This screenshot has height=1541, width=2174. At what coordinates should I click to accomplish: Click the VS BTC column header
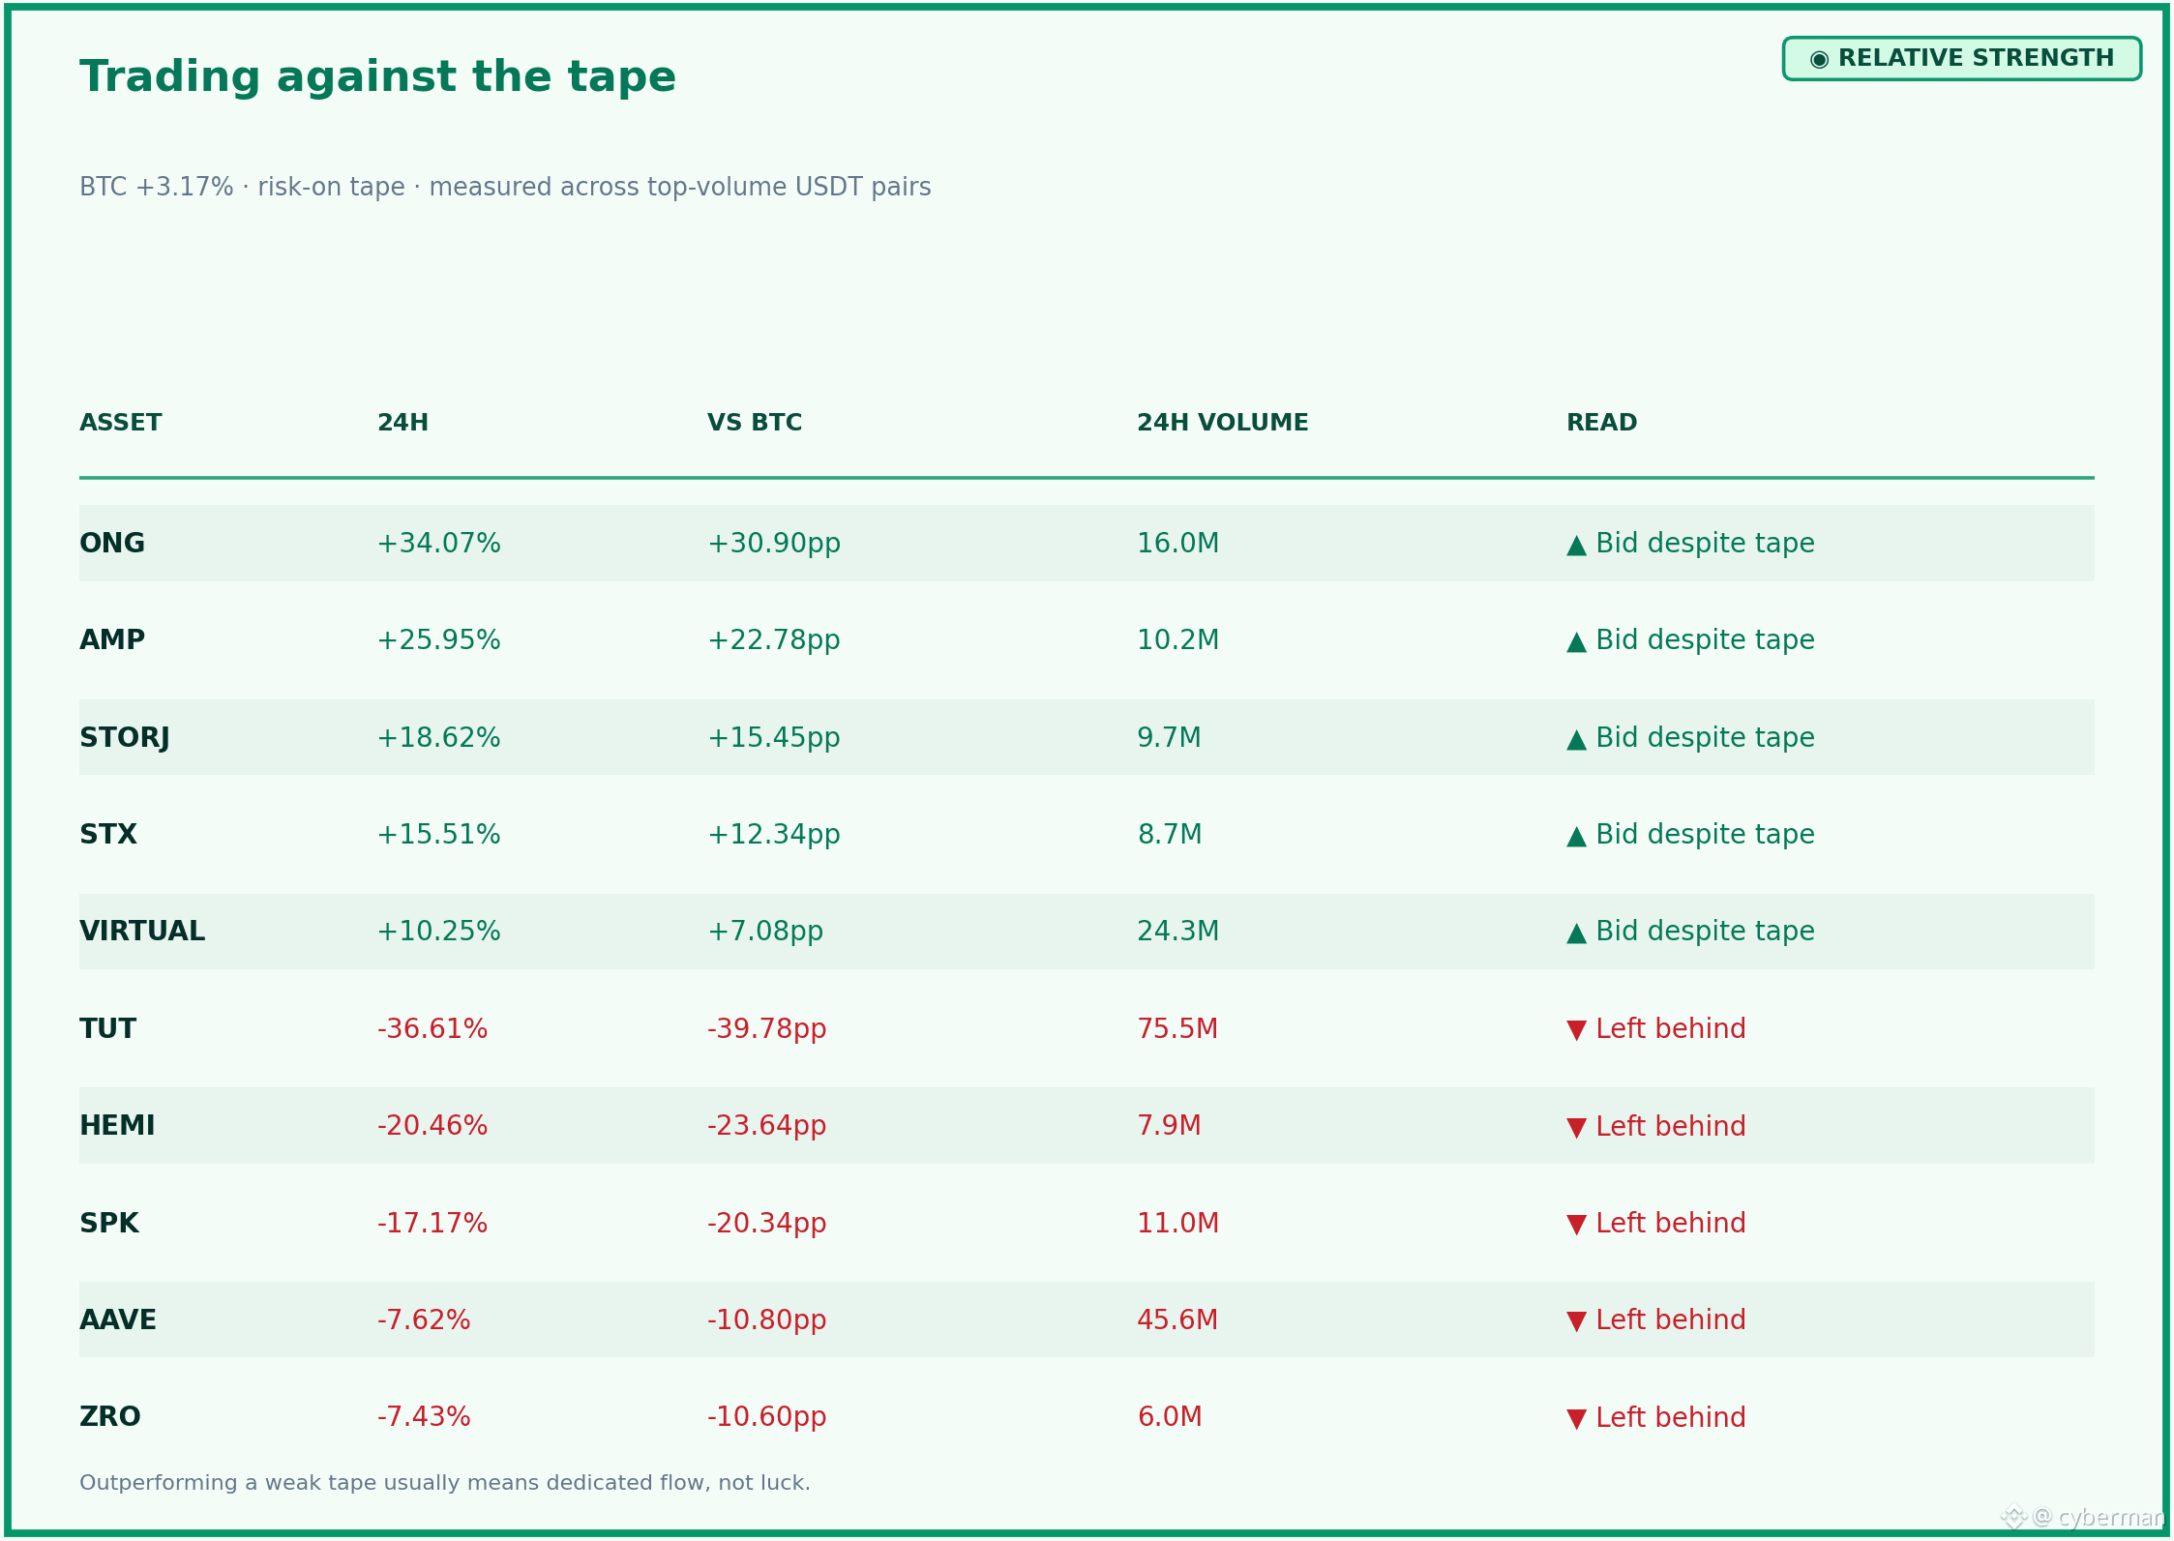(755, 423)
